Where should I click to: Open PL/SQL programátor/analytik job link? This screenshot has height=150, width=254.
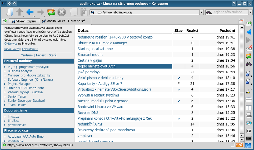click(28, 67)
